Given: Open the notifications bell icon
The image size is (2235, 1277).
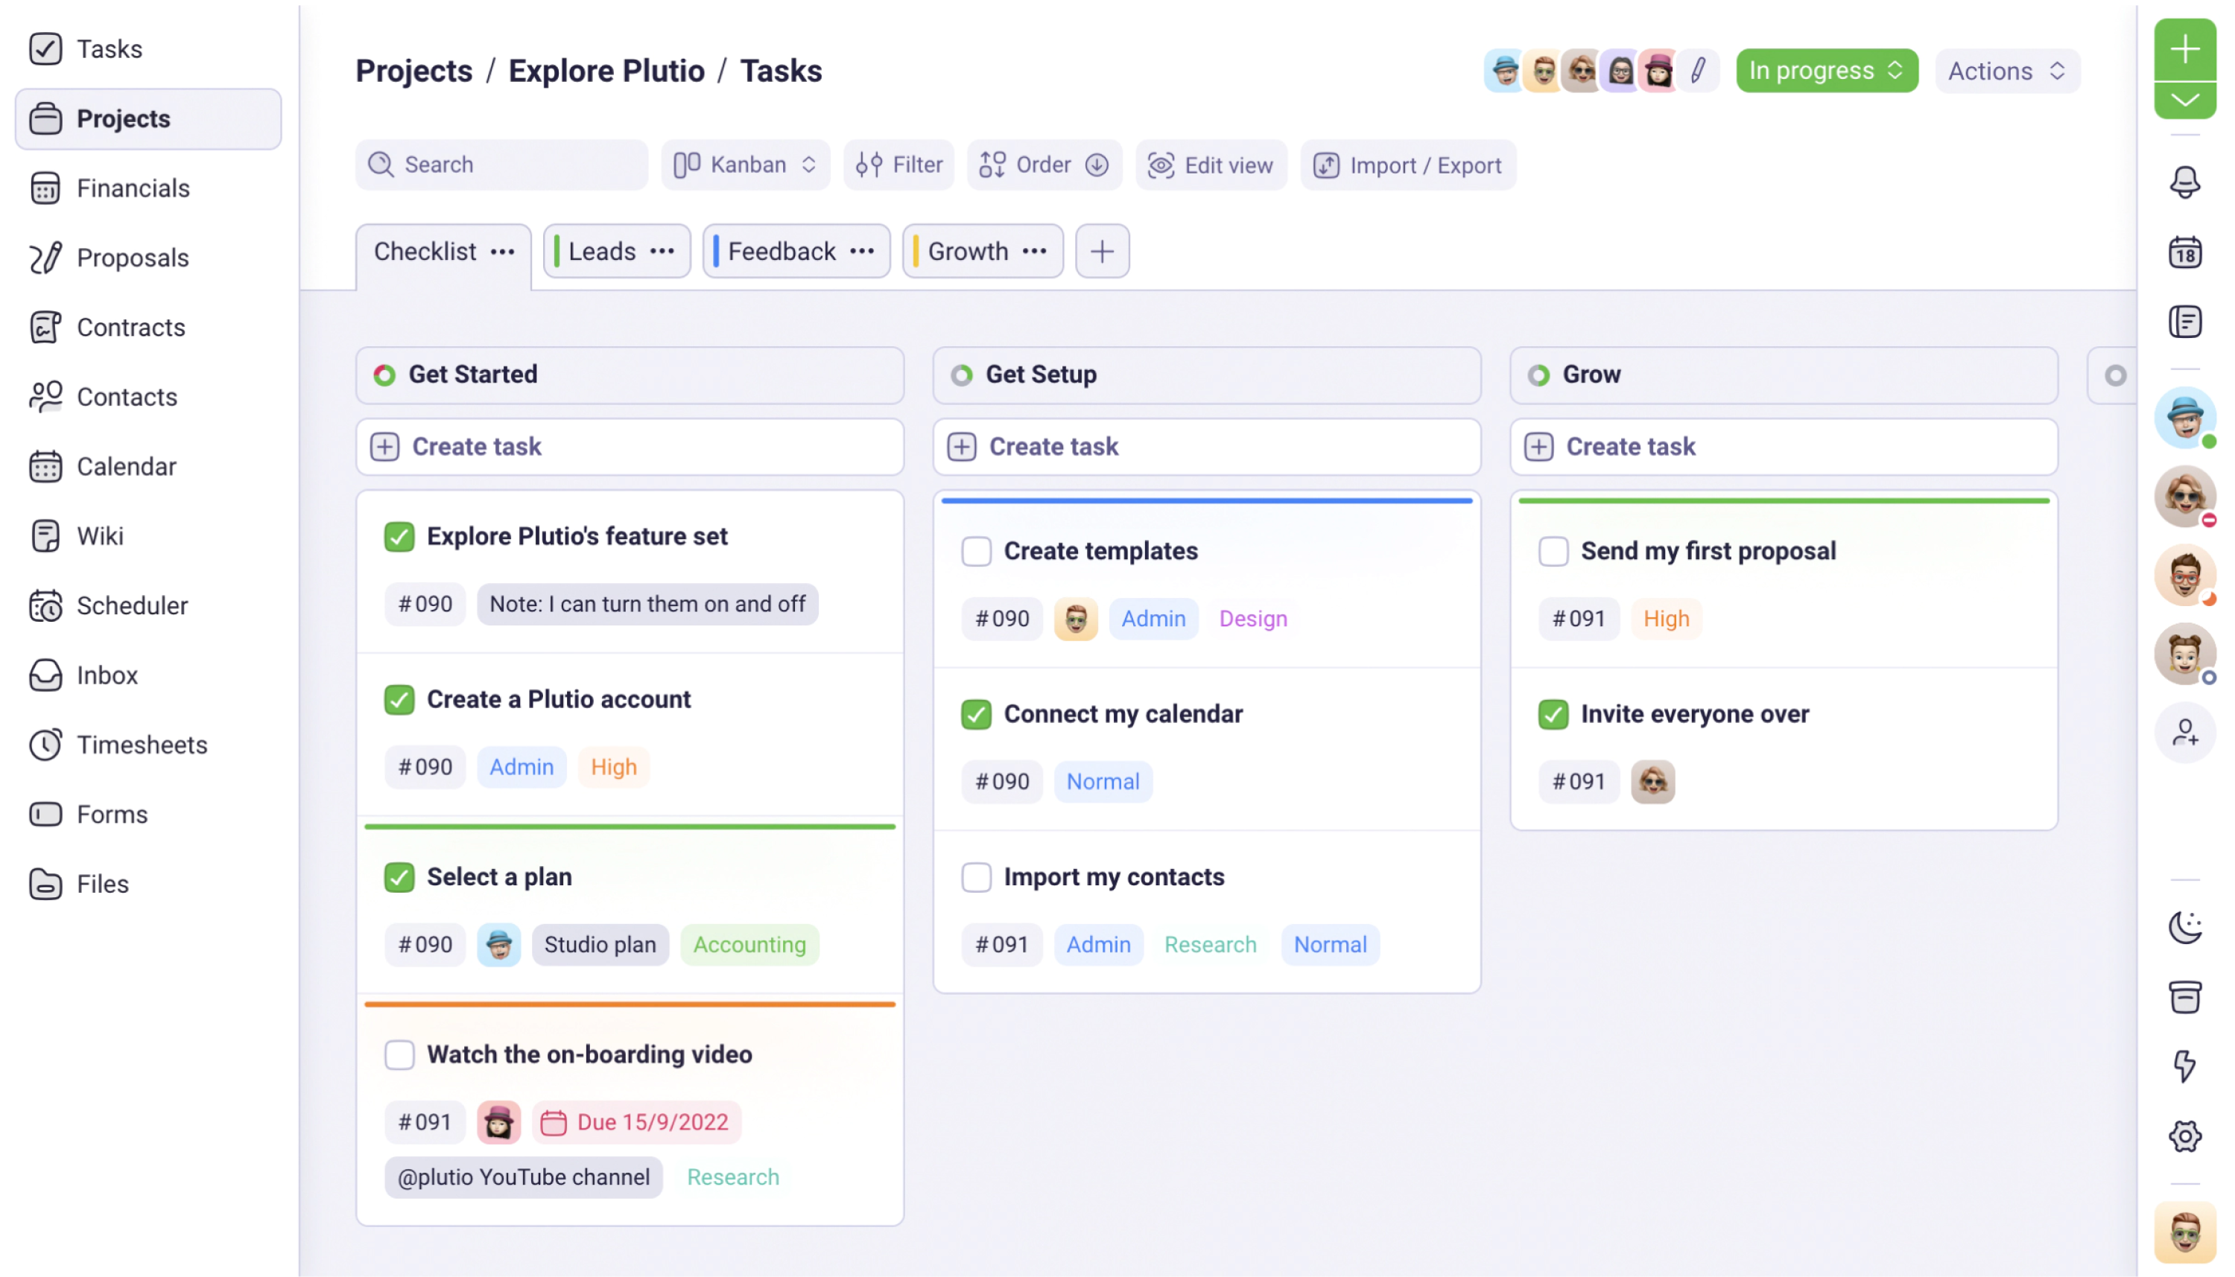Looking at the screenshot, I should point(2184,182).
